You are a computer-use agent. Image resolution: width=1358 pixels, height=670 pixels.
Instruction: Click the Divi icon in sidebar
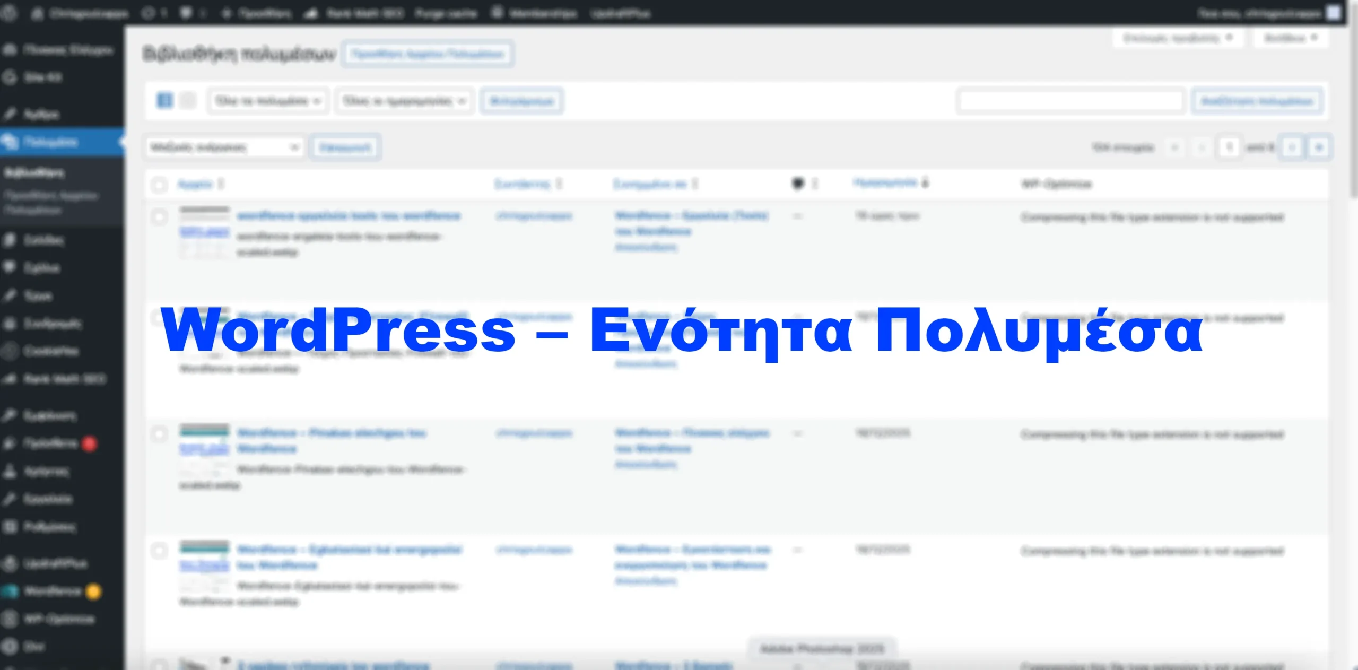10,646
